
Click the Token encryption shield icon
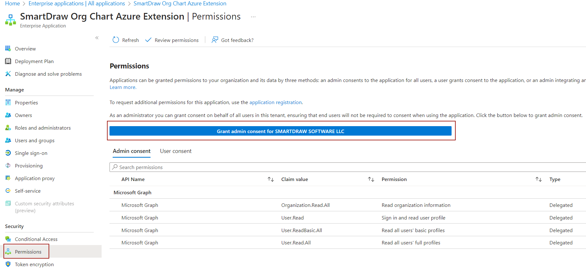click(x=8, y=264)
